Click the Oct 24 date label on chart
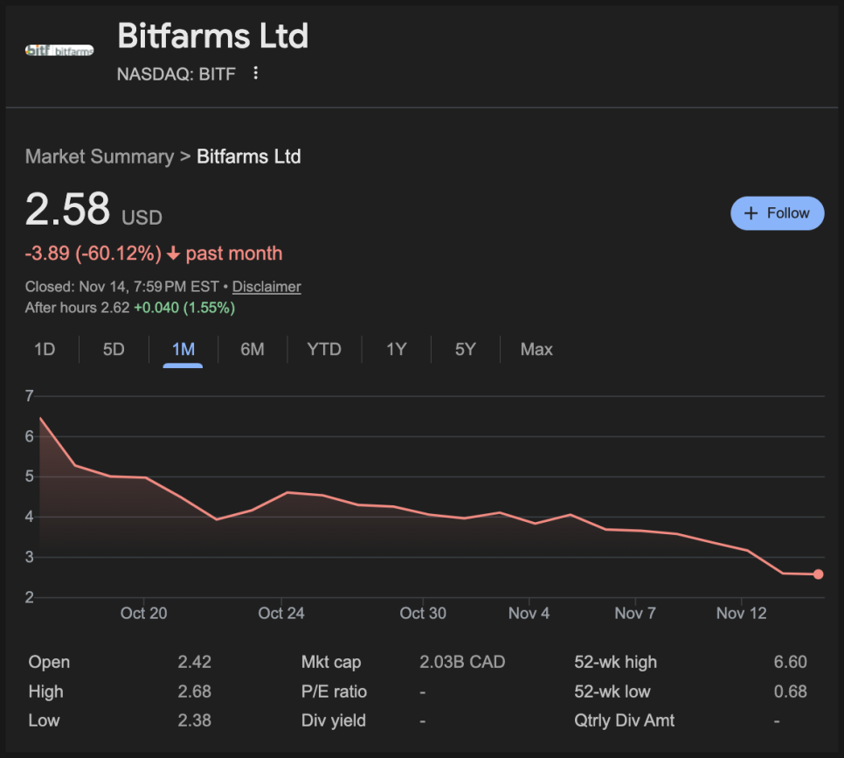 click(281, 614)
